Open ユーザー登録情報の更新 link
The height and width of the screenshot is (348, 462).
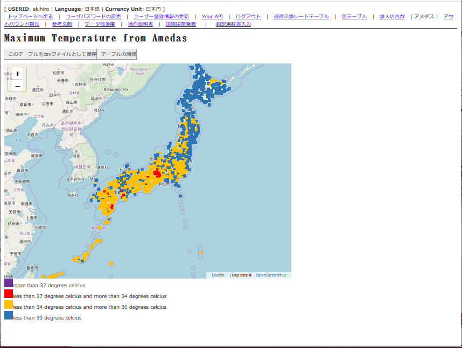(x=161, y=17)
